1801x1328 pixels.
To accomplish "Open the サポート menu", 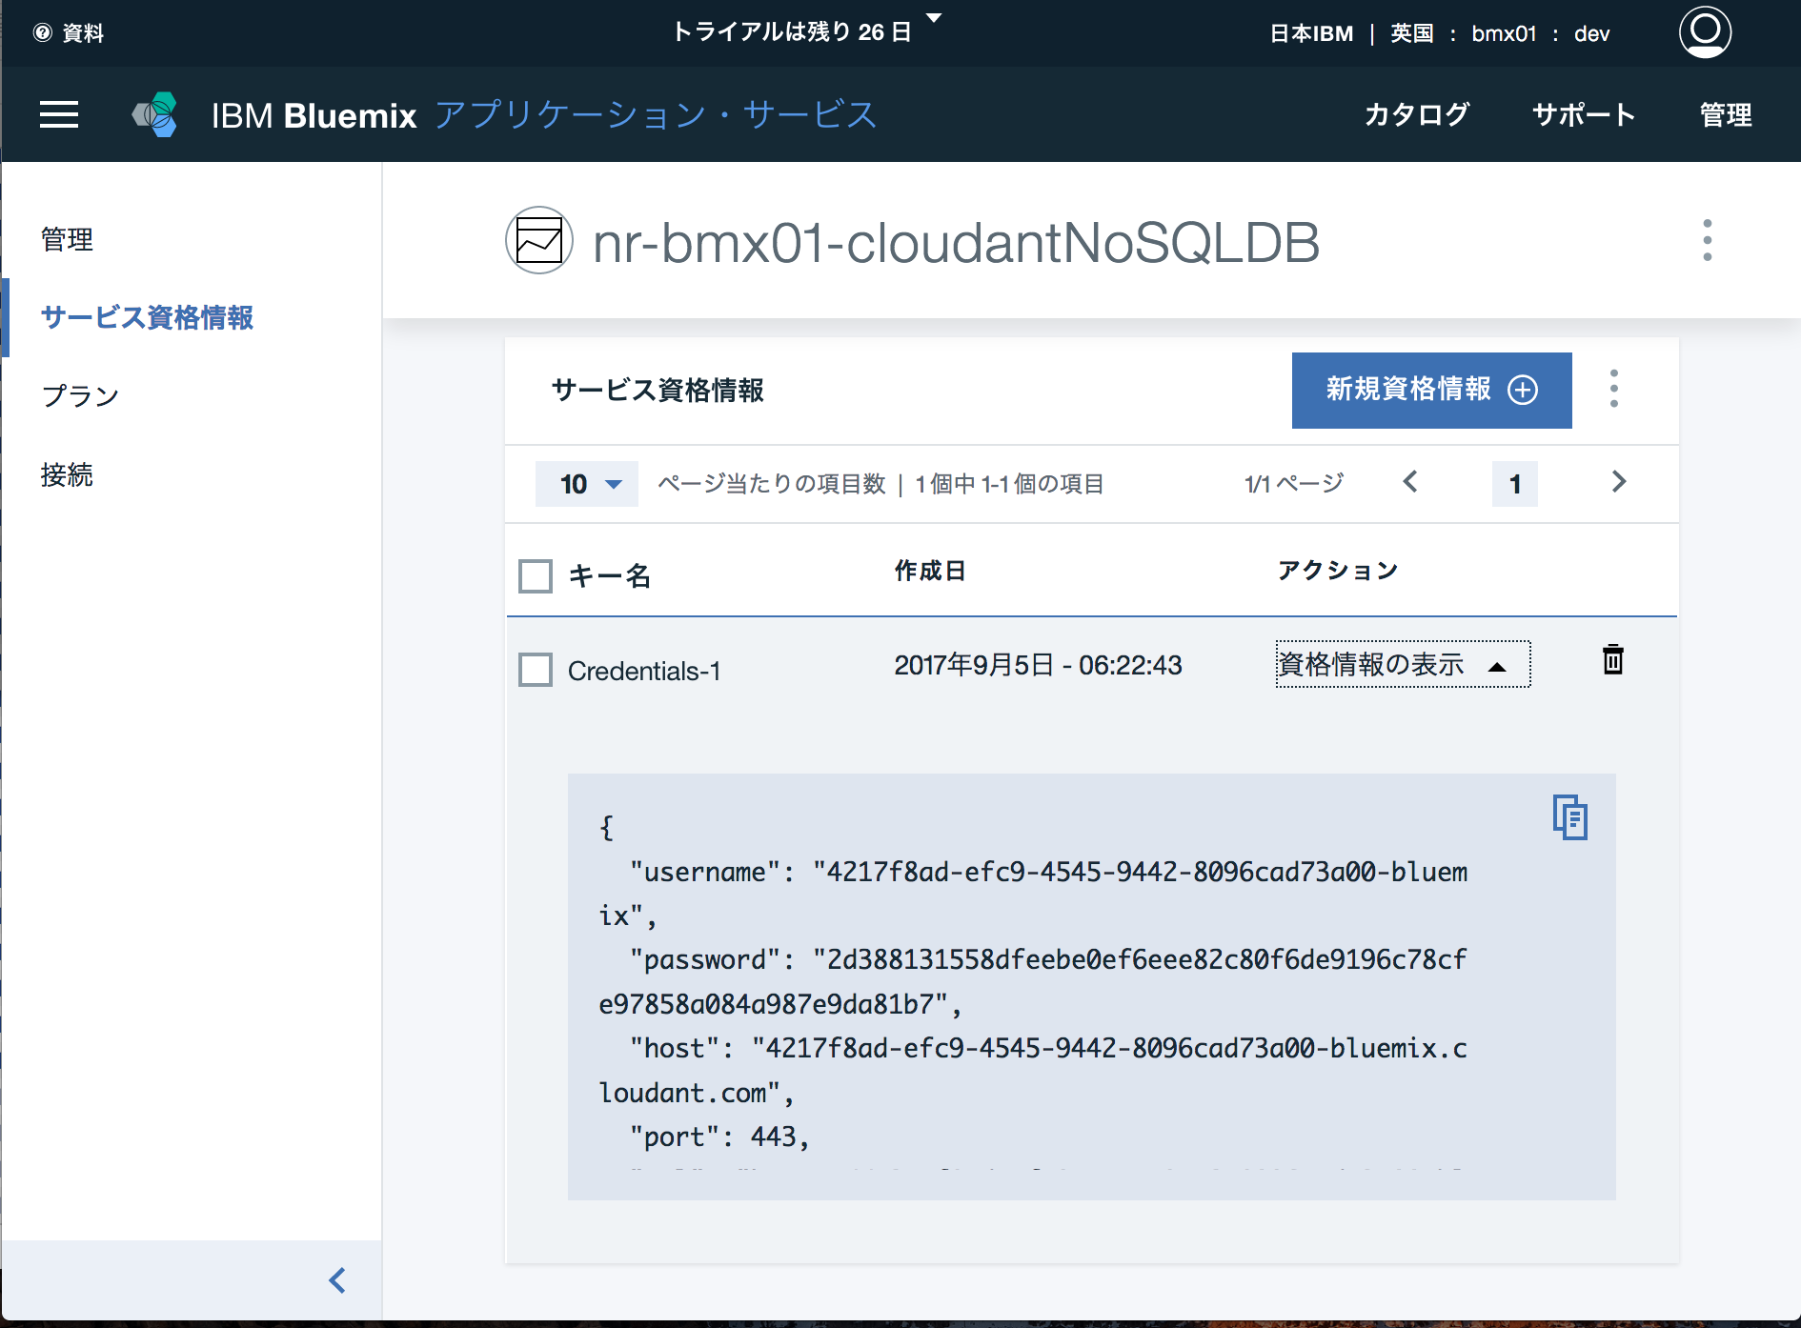I will [x=1583, y=114].
